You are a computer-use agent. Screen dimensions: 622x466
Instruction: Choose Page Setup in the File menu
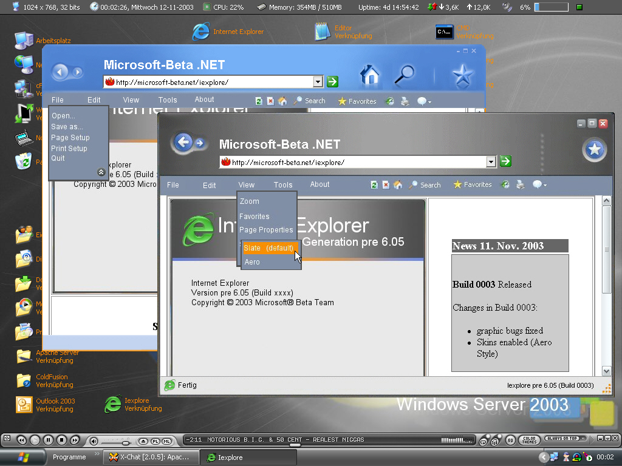coord(70,138)
